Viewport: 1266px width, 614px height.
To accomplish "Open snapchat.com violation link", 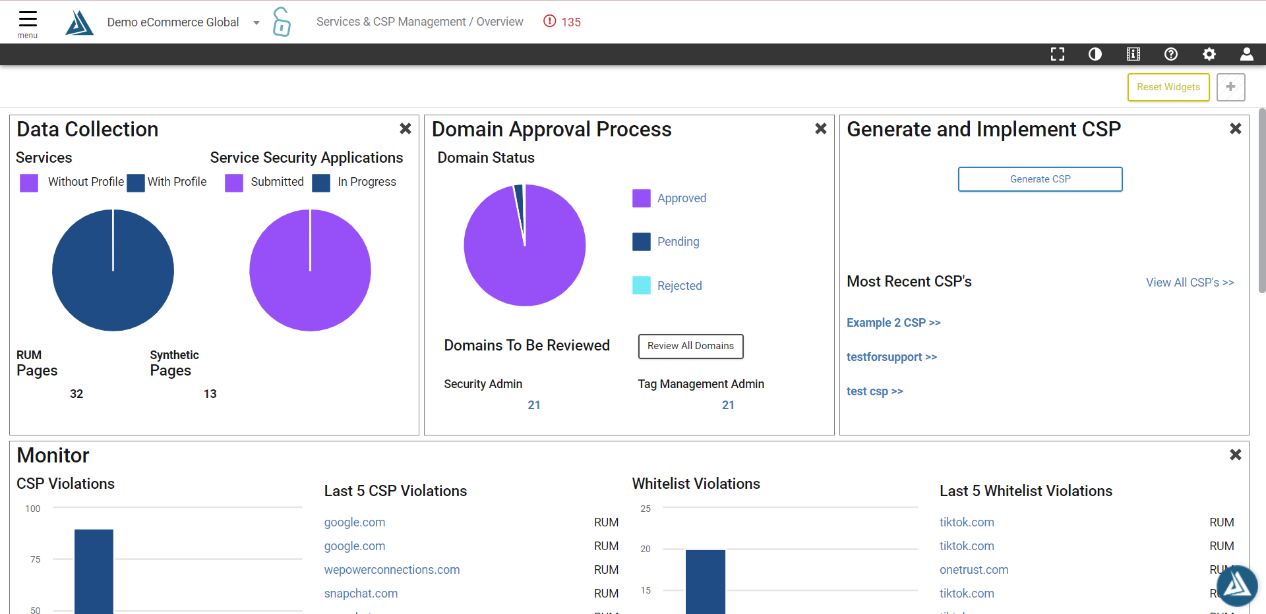I will coord(361,594).
